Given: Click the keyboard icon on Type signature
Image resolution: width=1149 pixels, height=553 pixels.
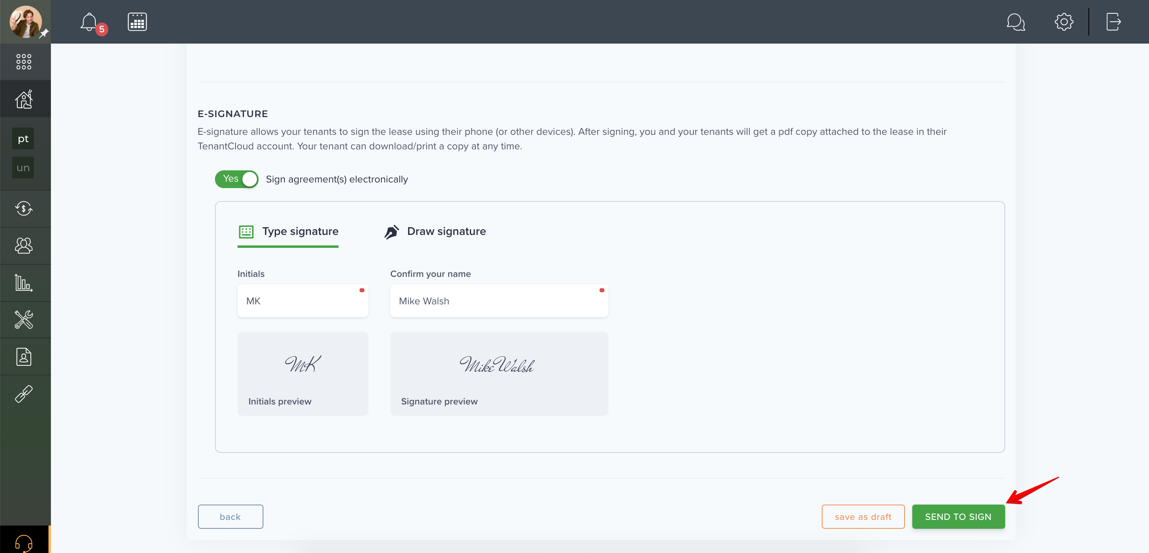Looking at the screenshot, I should [246, 232].
